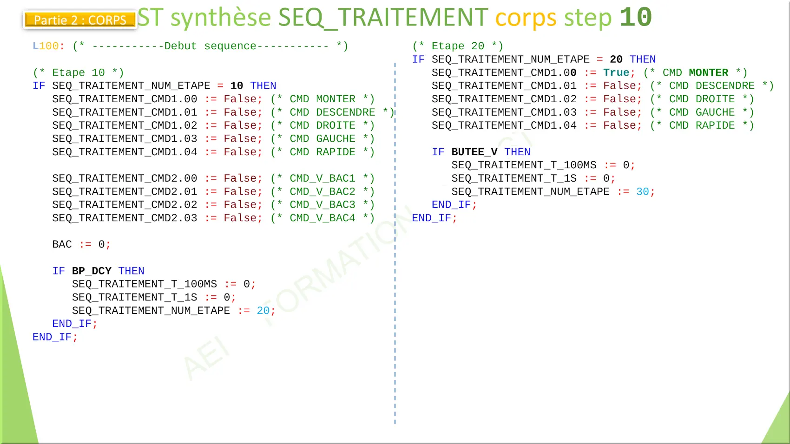790x444 pixels.
Task: Select the 'IF BUTEE_V THEN' condition
Action: [481, 152]
